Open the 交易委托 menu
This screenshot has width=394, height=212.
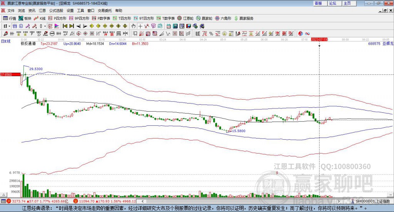pos(105,10)
